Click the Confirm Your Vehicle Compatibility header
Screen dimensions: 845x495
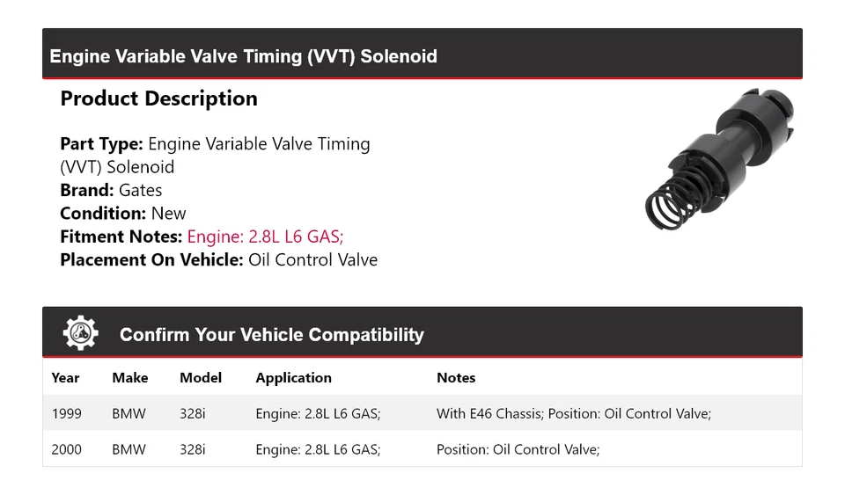click(x=271, y=335)
